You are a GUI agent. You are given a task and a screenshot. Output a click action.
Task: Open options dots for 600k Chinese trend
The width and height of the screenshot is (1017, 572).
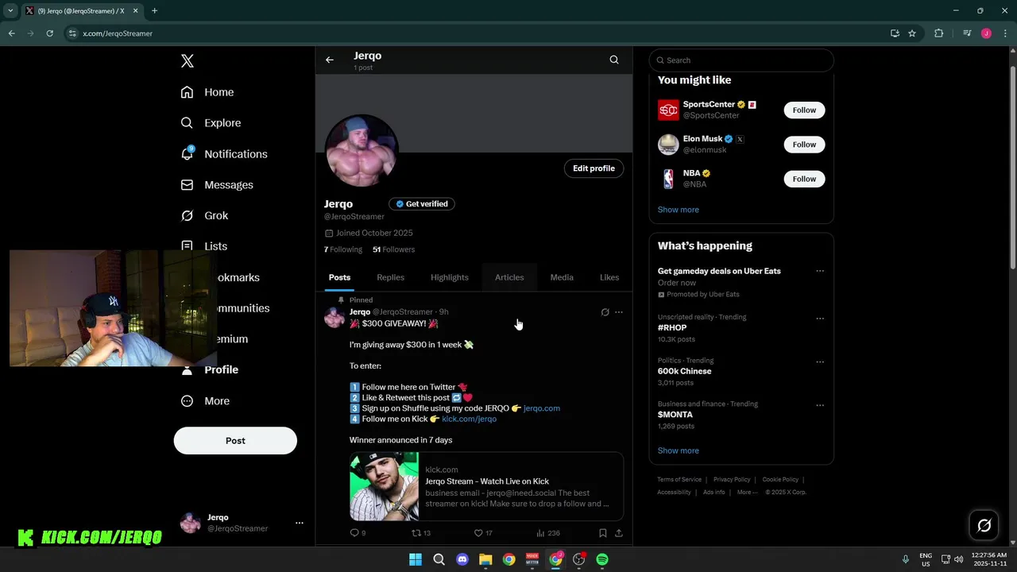pos(820,362)
